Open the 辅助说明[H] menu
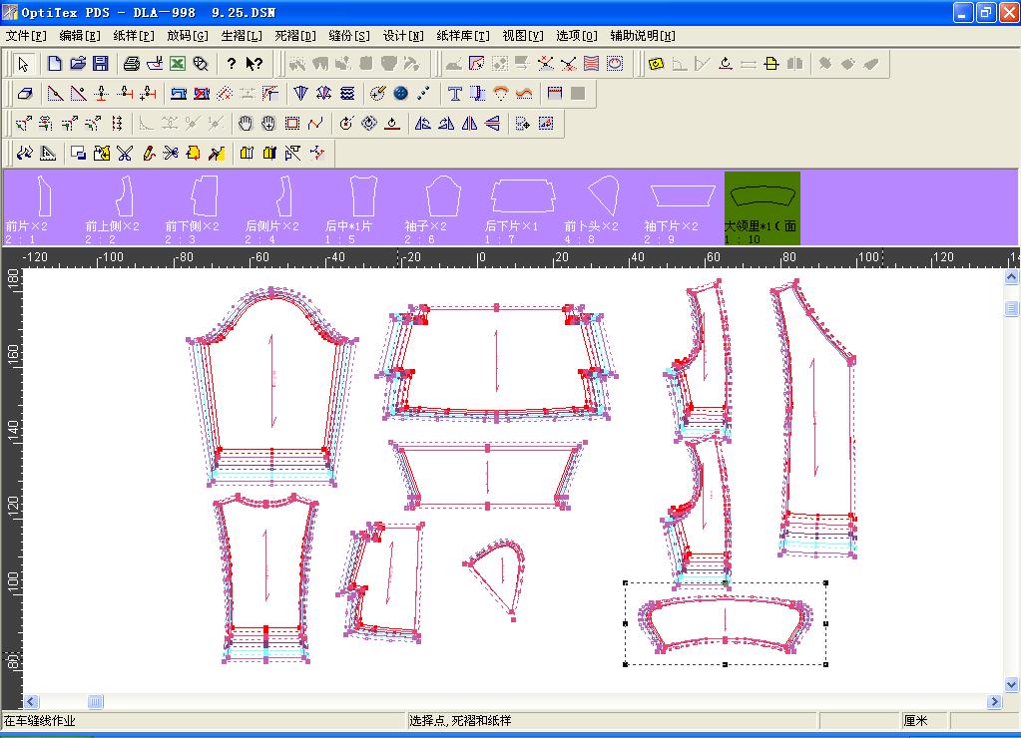 (643, 36)
